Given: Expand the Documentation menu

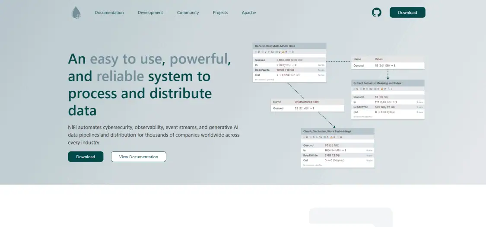Looking at the screenshot, I should tap(109, 13).
